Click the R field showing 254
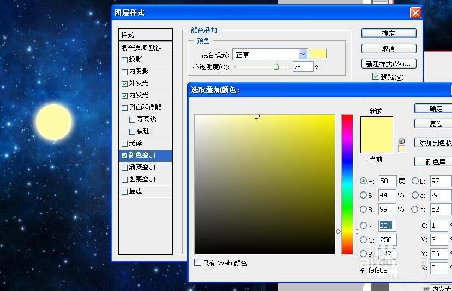Screen dimensions: 452x291 click(388, 225)
